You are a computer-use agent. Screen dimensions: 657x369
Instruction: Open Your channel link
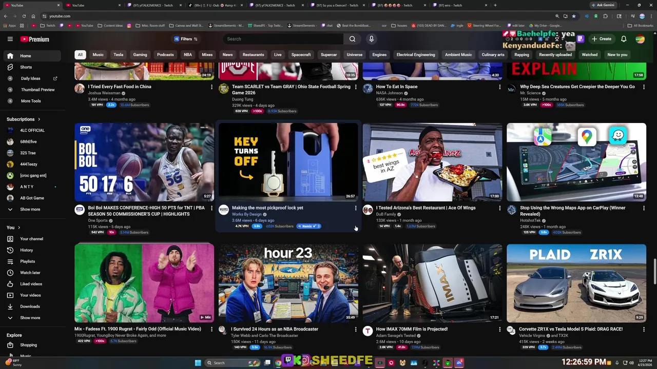click(31, 239)
